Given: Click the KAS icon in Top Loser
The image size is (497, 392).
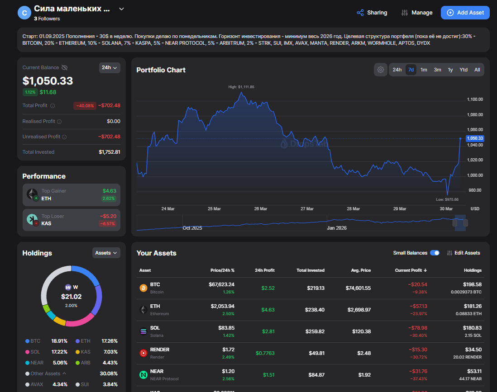Looking at the screenshot, I should click(x=32, y=219).
